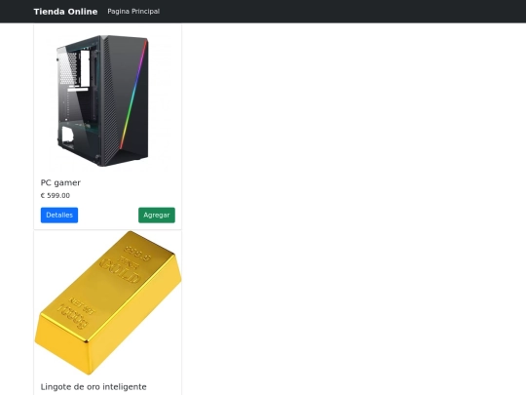
Task: Click the blue Detalles button
Action: (x=59, y=215)
